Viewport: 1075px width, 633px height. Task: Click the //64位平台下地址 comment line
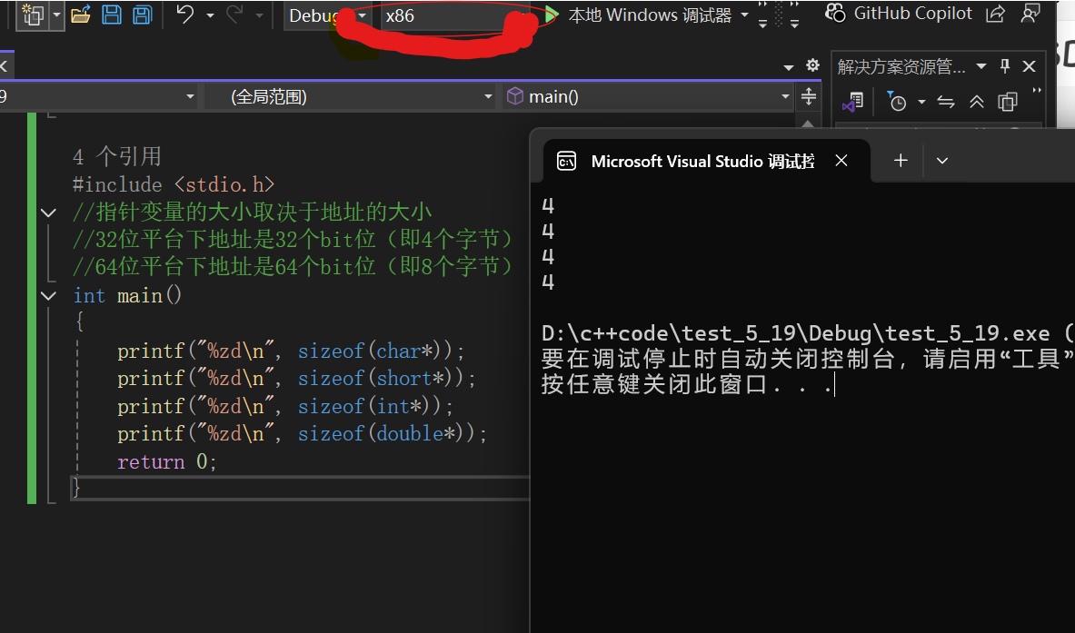click(x=293, y=266)
